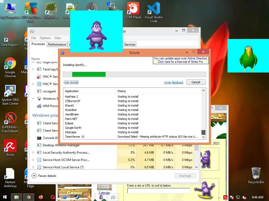Launch the Avira desktop shortcut

pos(10,148)
